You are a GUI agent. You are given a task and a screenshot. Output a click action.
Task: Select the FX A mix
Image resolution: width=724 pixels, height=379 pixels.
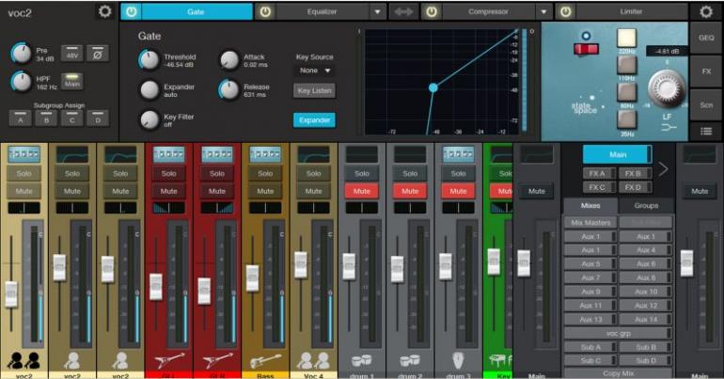[598, 174]
